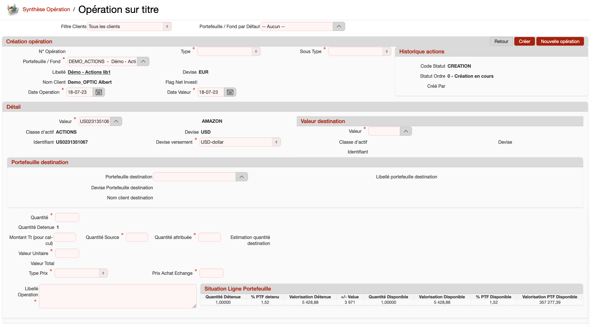Open the Filtre Clients dropdown
This screenshot has width=590, height=327.
click(129, 26)
